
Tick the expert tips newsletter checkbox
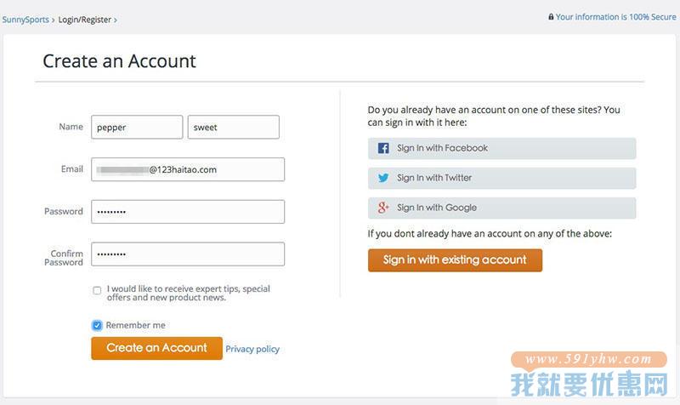[x=97, y=290]
